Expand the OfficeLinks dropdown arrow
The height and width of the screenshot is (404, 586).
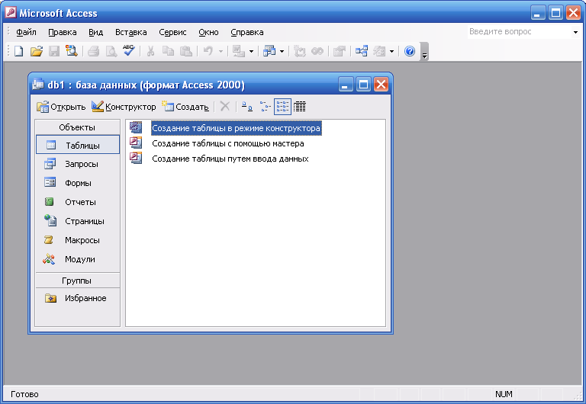tap(252, 52)
